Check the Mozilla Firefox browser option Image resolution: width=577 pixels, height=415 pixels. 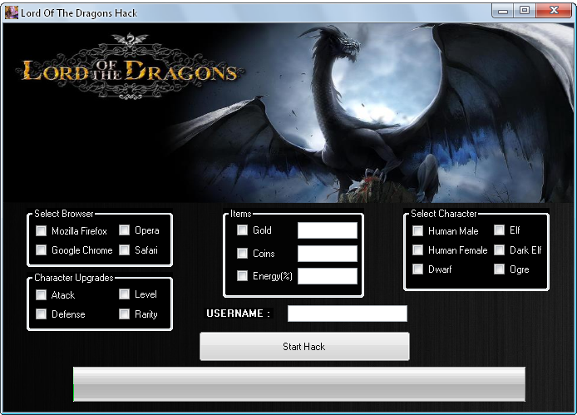42,231
